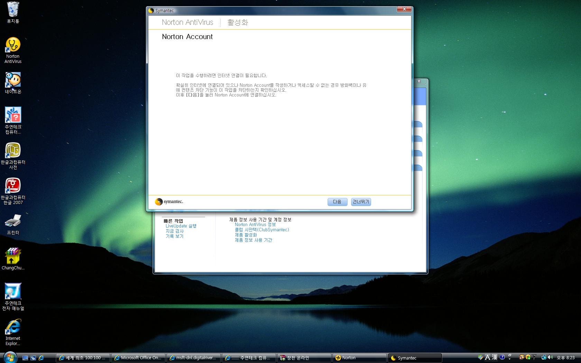Screen dimensions: 581x363
Task: Launch Internet Explorer from Quick Launch
Action: [x=41, y=358]
